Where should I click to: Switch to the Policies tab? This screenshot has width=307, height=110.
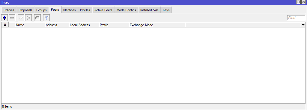click(9, 10)
